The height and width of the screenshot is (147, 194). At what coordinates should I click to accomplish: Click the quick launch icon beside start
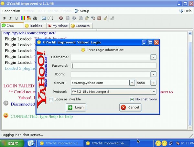31,143
